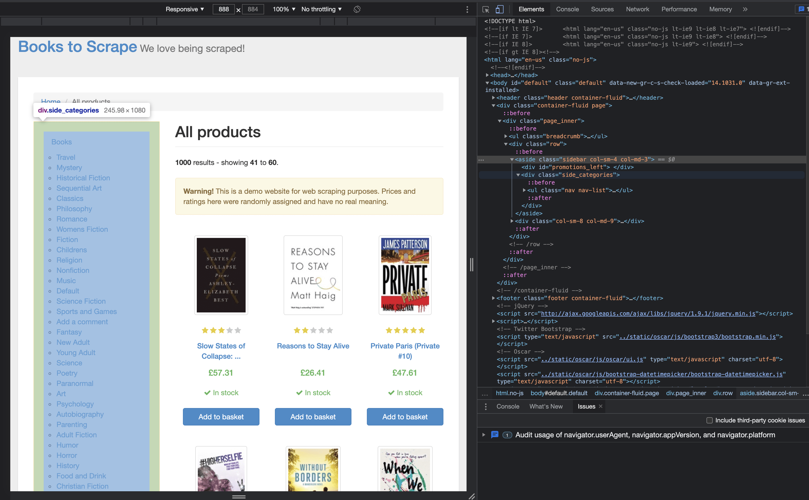Select div.row in the DevTools breadcrumb
809x500 pixels.
723,393
